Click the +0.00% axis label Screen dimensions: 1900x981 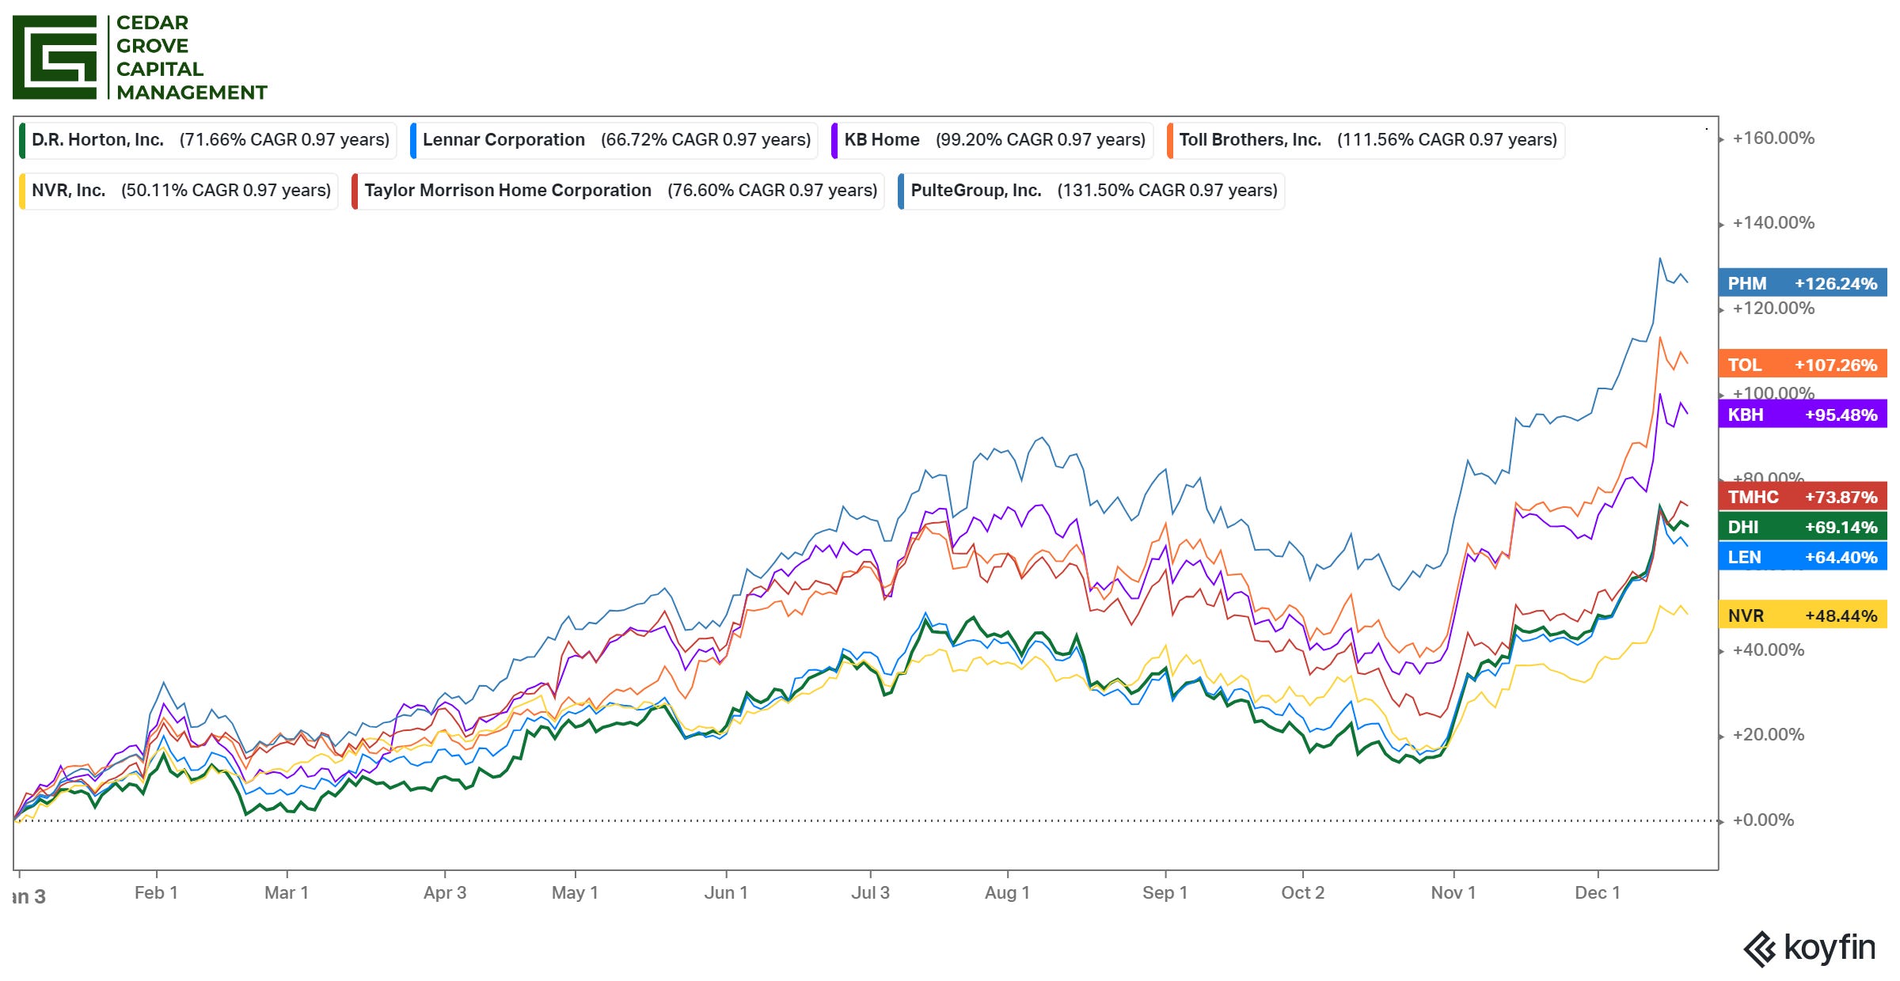click(1763, 820)
